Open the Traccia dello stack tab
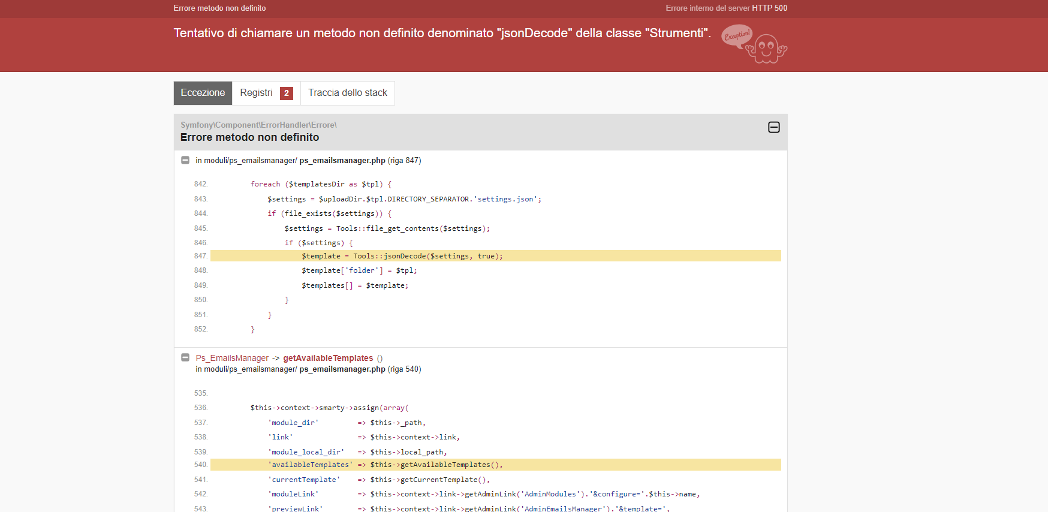 (347, 93)
